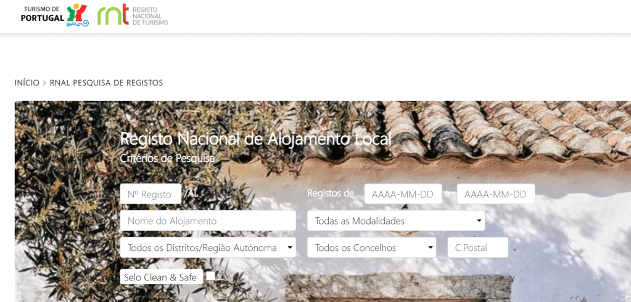The width and height of the screenshot is (631, 302).
Task: Focus the Nº Registo input field
Action: coord(151,194)
